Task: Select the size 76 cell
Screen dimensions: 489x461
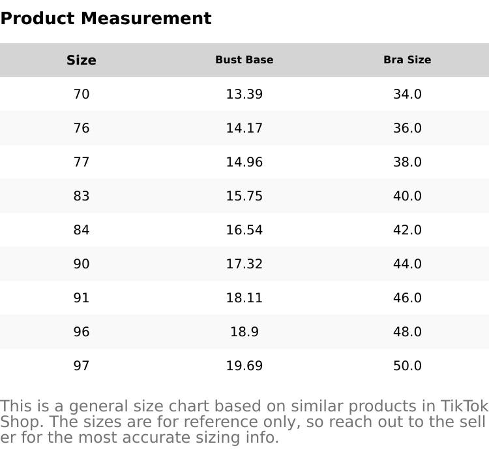Action: (81, 128)
